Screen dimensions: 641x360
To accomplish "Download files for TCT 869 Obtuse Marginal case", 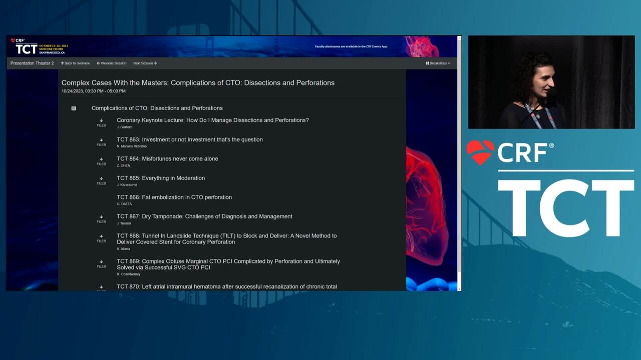I will pyautogui.click(x=101, y=264).
